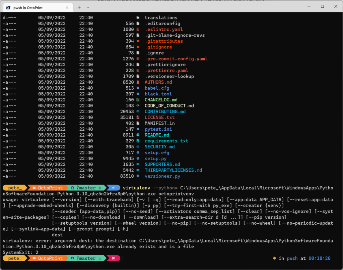Click the file name CONTRIBUTING.md
This screenshot has width=343, height=270.
165,111
